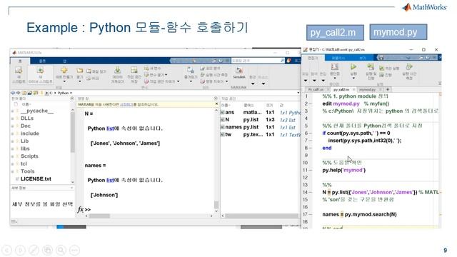The height and width of the screenshot is (257, 457).
Task: Switch to the py_call1.m editor tab
Action: pos(316,89)
